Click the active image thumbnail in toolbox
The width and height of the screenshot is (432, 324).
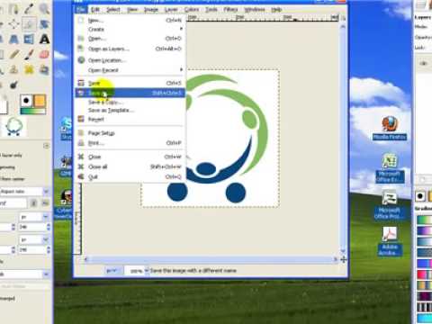click(13, 127)
